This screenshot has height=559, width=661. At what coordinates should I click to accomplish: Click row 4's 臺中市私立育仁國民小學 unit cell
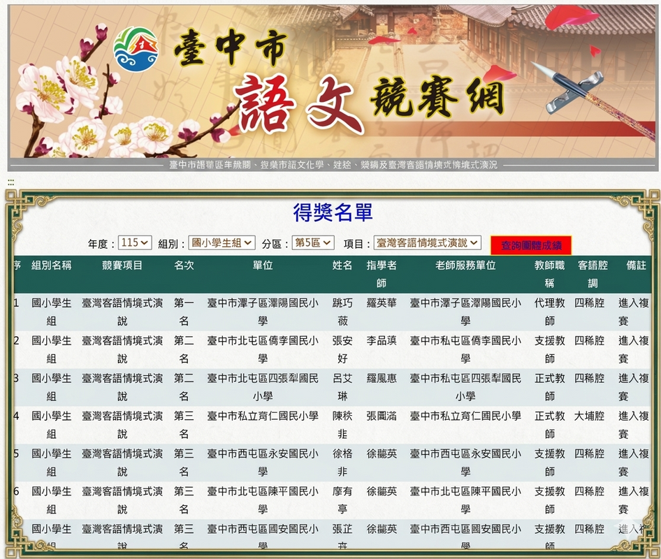263,416
